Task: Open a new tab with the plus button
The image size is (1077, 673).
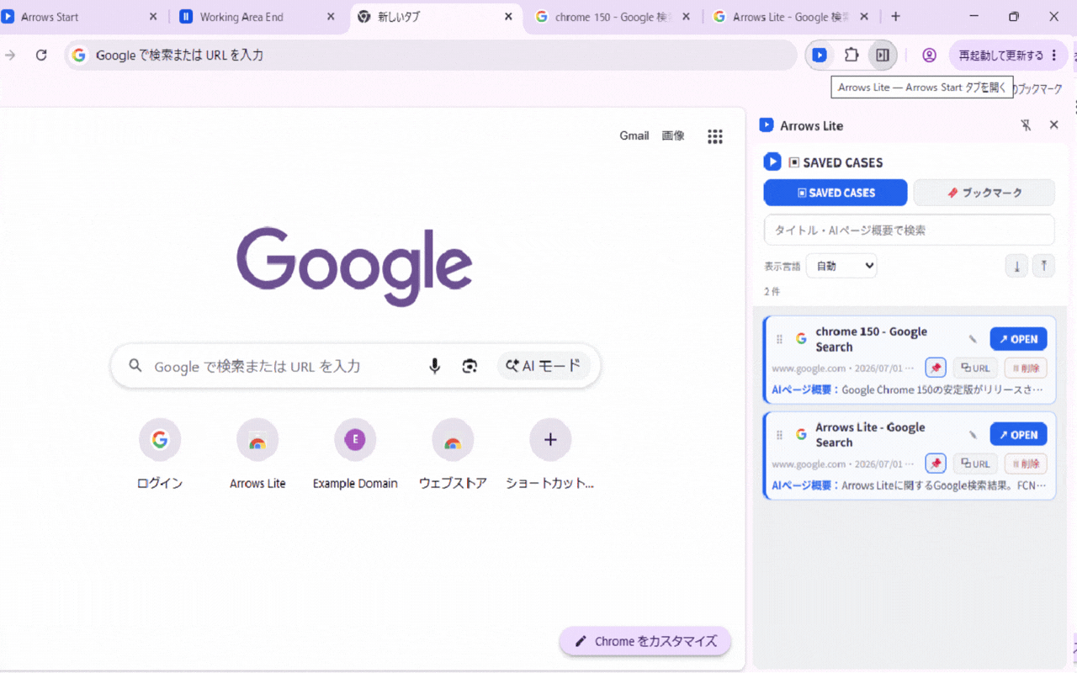Action: tap(895, 17)
